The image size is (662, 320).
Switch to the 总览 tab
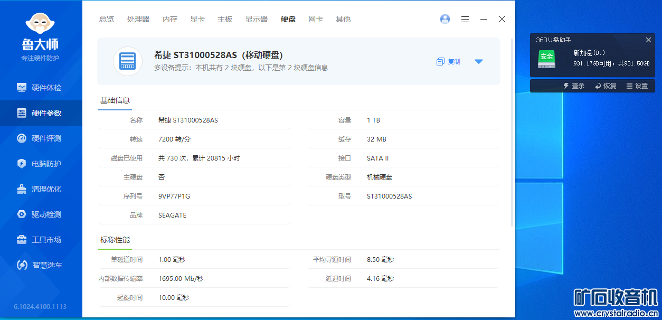pos(107,19)
